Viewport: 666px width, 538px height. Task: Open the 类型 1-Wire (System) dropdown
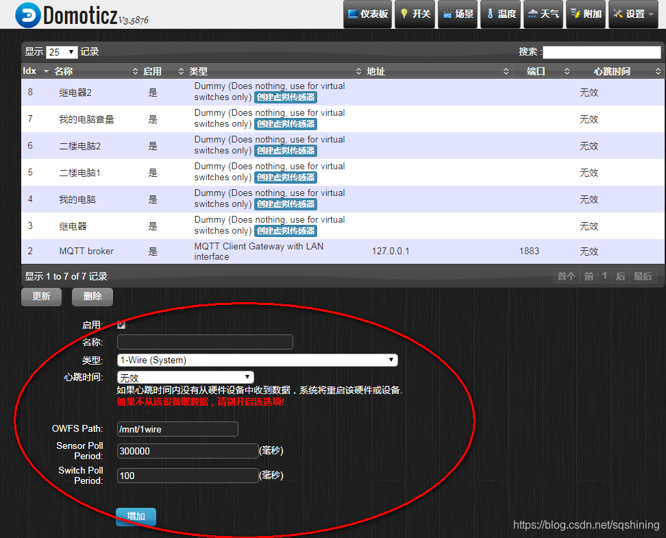pyautogui.click(x=258, y=360)
